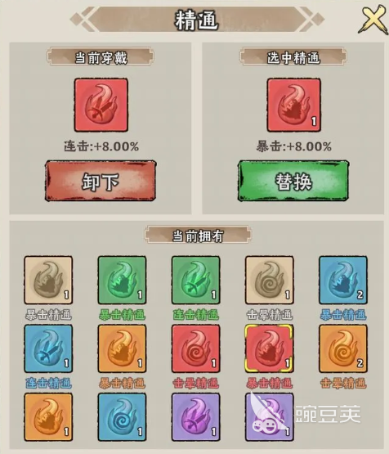Select the beige 击晕精通 spiral icon

coord(269,280)
